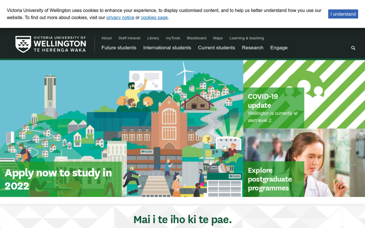Go to Staff intranet
Screen dimensions: 365x228
(129, 38)
